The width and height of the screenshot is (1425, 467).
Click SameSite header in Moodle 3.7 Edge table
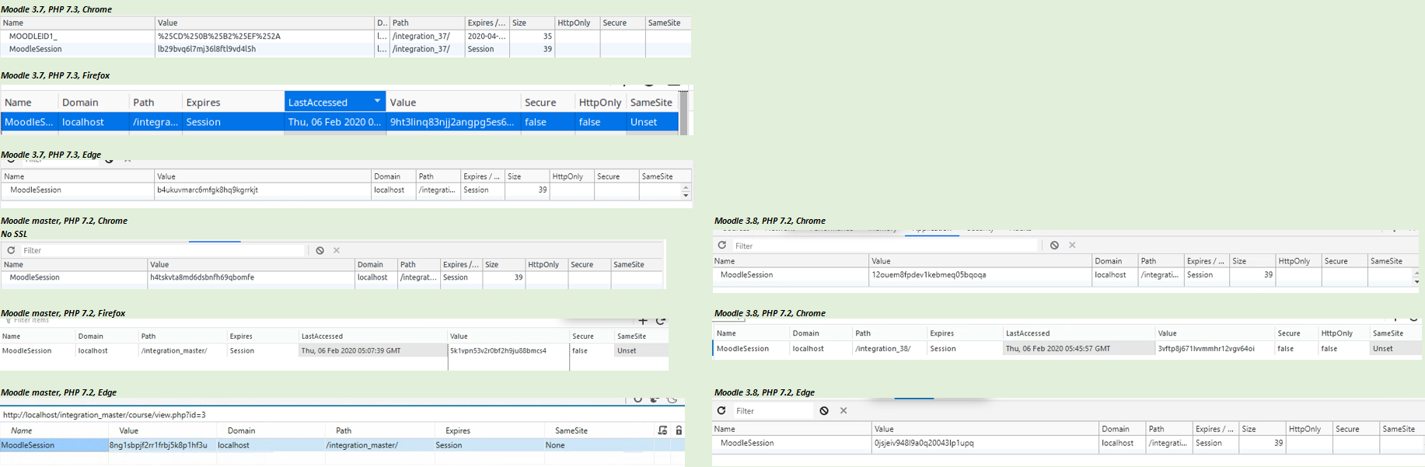(665, 176)
